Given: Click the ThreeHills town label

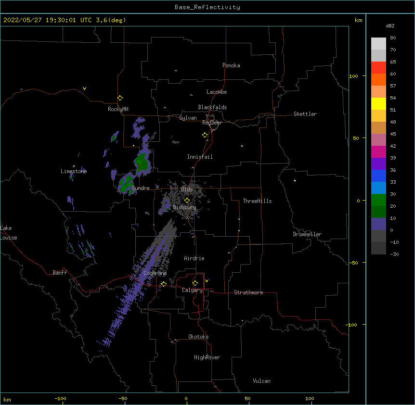Looking at the screenshot, I should (x=257, y=201).
